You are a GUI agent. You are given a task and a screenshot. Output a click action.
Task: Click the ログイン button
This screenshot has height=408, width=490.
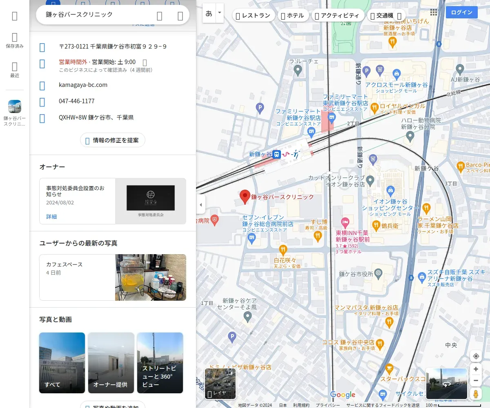coord(461,12)
